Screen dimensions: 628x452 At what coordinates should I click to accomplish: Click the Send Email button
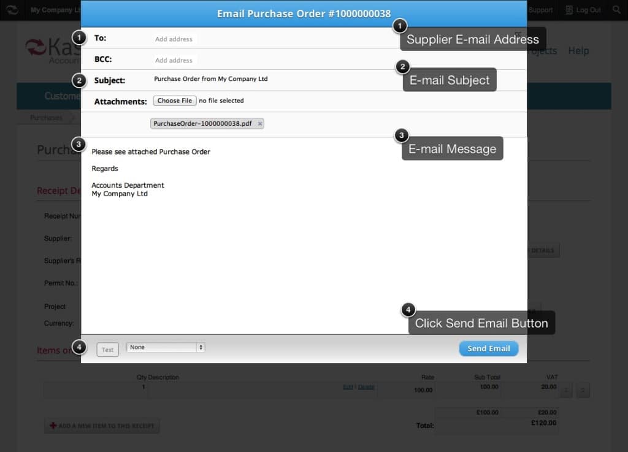pyautogui.click(x=488, y=348)
